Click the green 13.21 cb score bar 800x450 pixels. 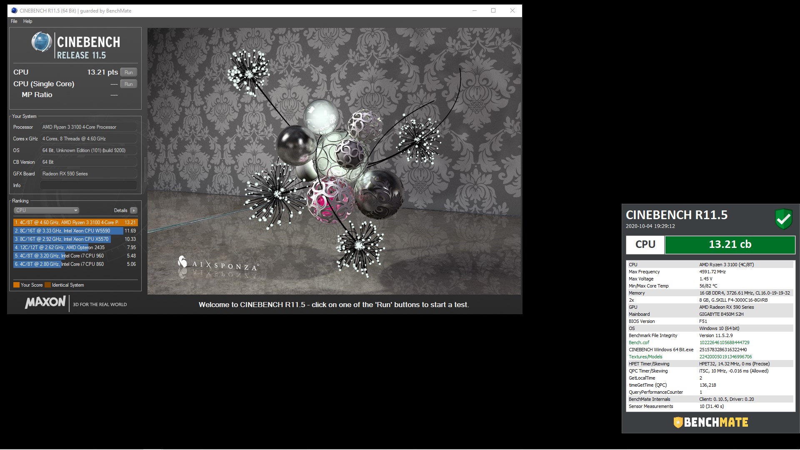tap(730, 245)
